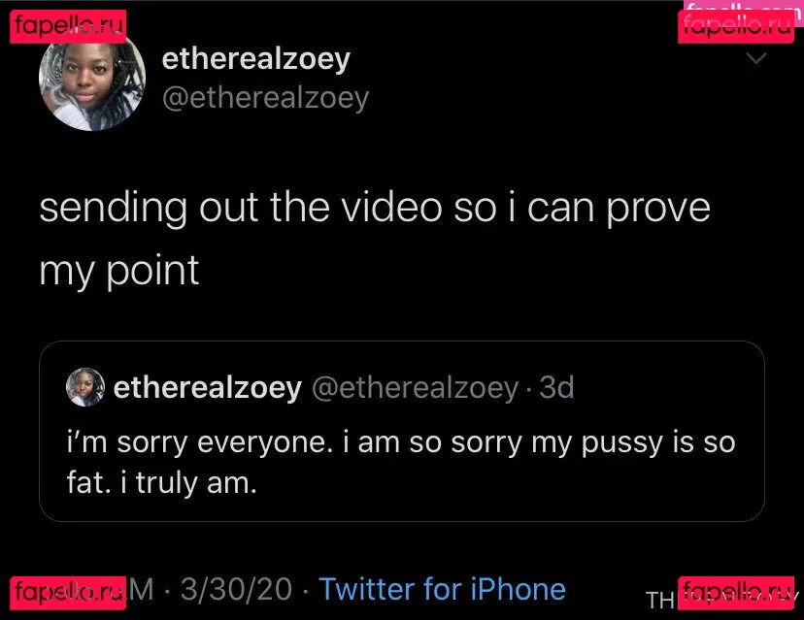The height and width of the screenshot is (620, 804).
Task: Click the small avatar in quoted tweet
Action: [x=84, y=388]
